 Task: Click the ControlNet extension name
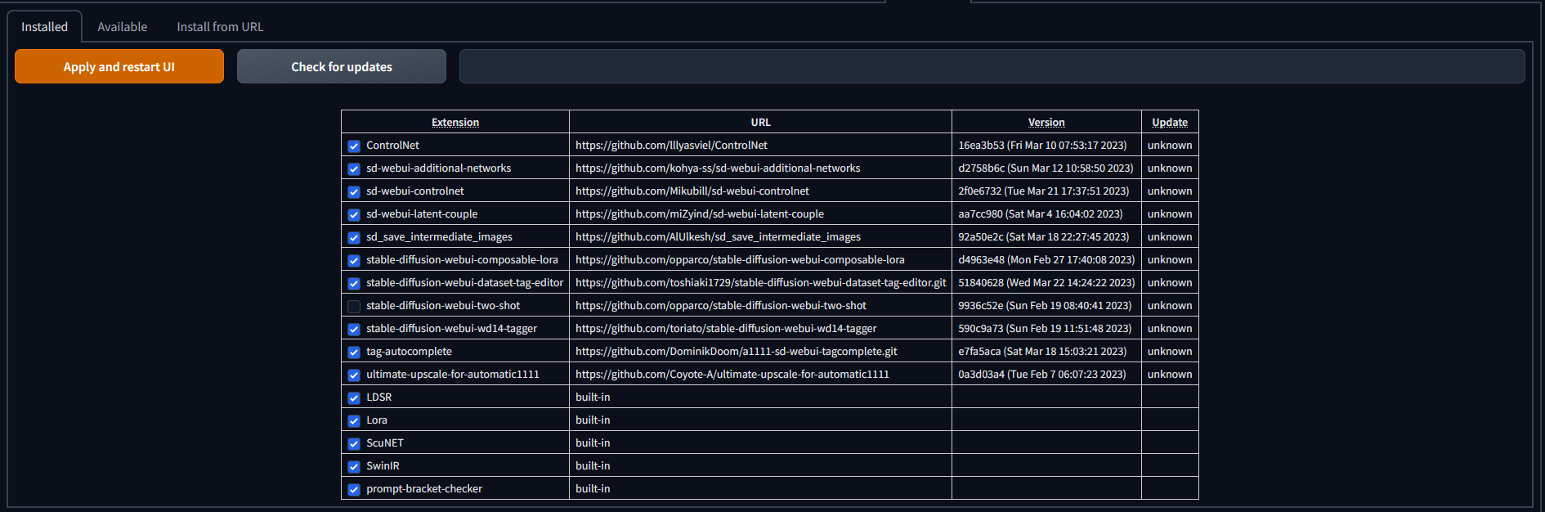392,145
